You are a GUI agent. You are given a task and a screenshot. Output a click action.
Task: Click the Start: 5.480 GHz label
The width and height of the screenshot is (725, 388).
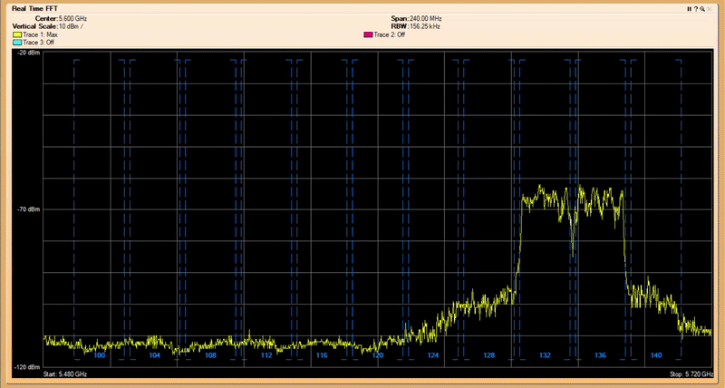click(64, 374)
